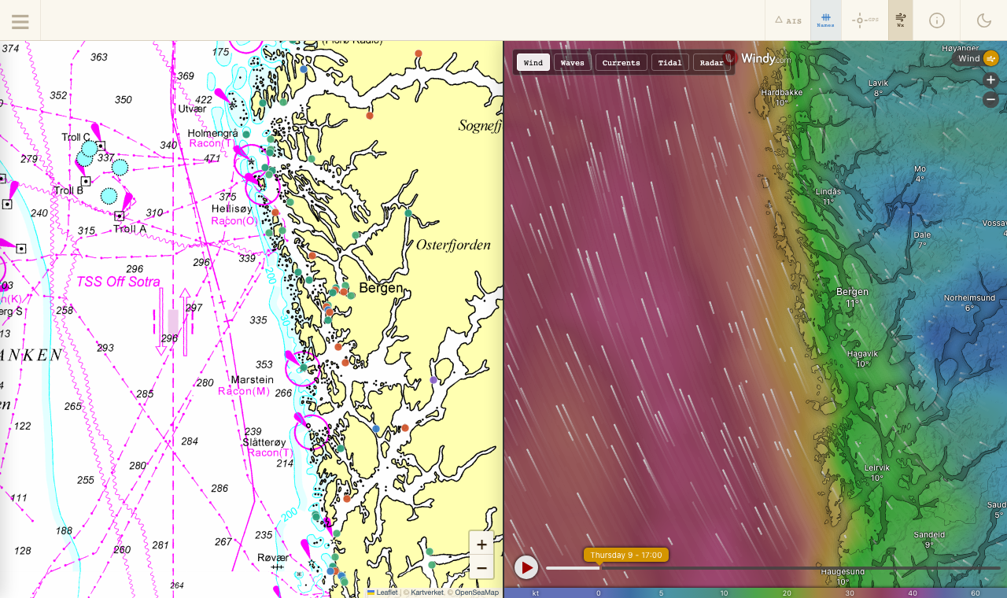Click the TSS Off Sotra label
Viewport: 1007px width, 598px height.
118,282
